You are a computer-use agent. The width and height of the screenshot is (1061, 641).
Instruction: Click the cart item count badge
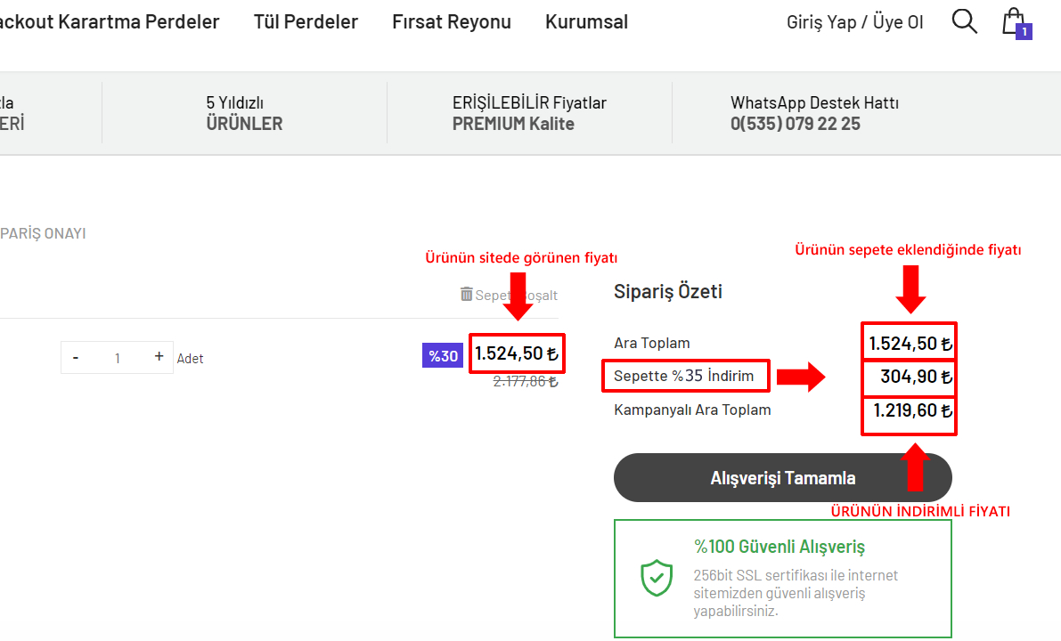(1024, 32)
